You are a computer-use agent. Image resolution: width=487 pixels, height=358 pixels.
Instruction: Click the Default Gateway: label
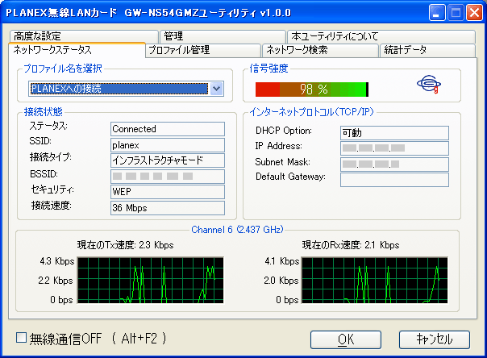point(290,177)
